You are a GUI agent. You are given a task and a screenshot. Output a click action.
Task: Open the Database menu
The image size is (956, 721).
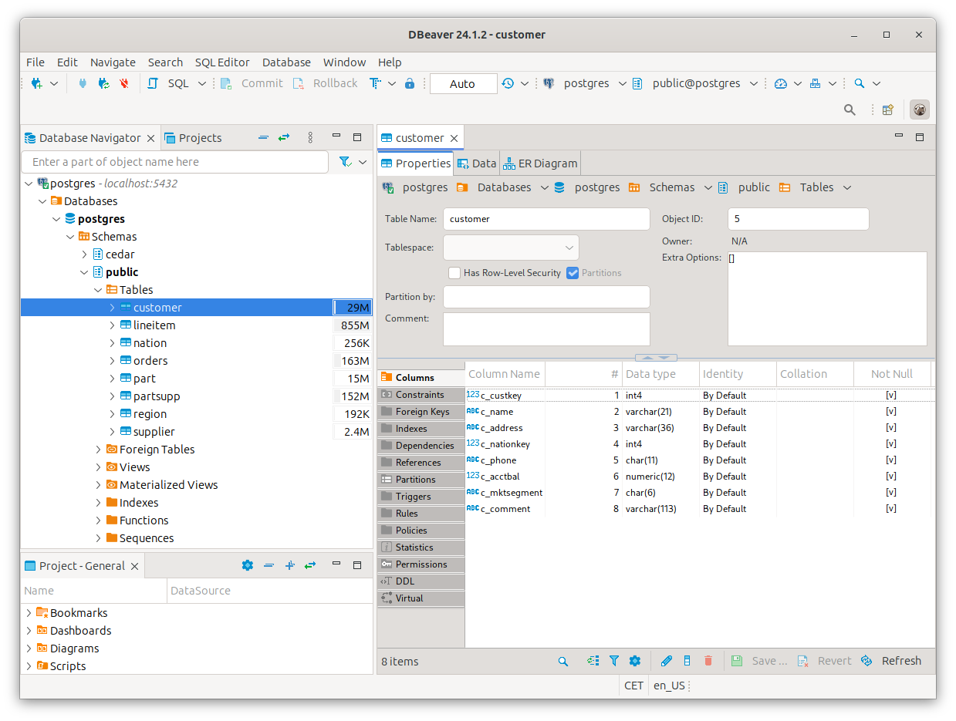tap(286, 62)
